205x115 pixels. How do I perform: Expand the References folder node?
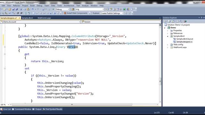(x=168, y=33)
